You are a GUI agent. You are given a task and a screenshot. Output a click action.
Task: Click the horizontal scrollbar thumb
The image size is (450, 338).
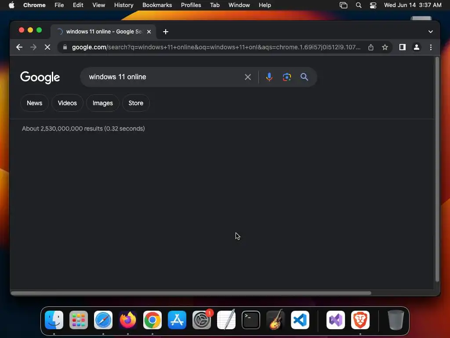(x=191, y=293)
